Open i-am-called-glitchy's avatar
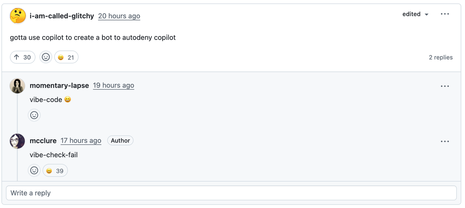Image resolution: width=465 pixels, height=208 pixels. pyautogui.click(x=18, y=16)
